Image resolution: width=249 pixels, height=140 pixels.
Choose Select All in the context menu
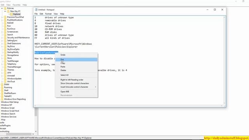point(76,75)
